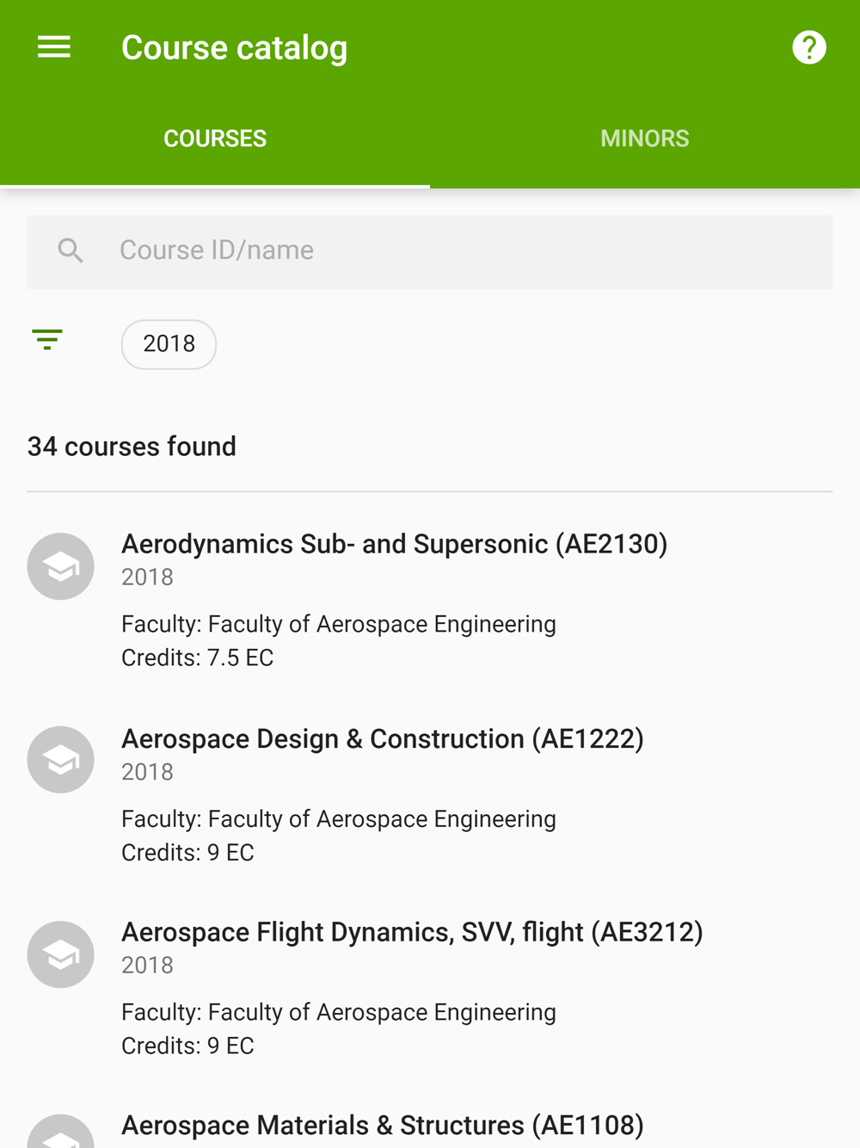The image size is (860, 1148).
Task: Select the Courses tab
Action: coord(215,139)
